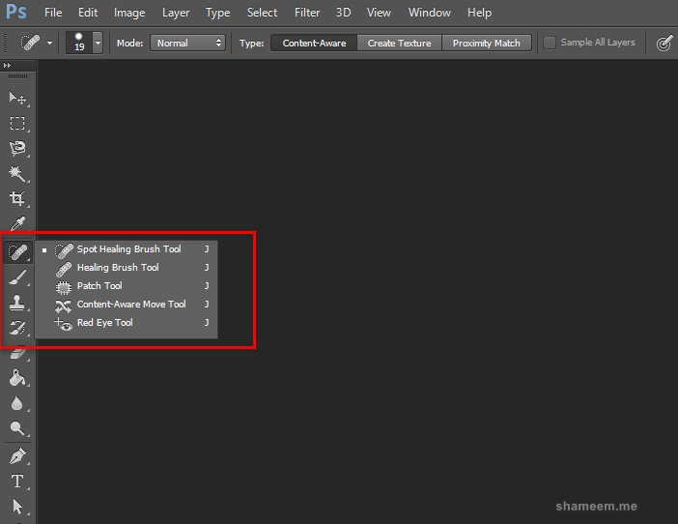678x524 pixels.
Task: Switch healing type to Proximity Match
Action: 486,43
